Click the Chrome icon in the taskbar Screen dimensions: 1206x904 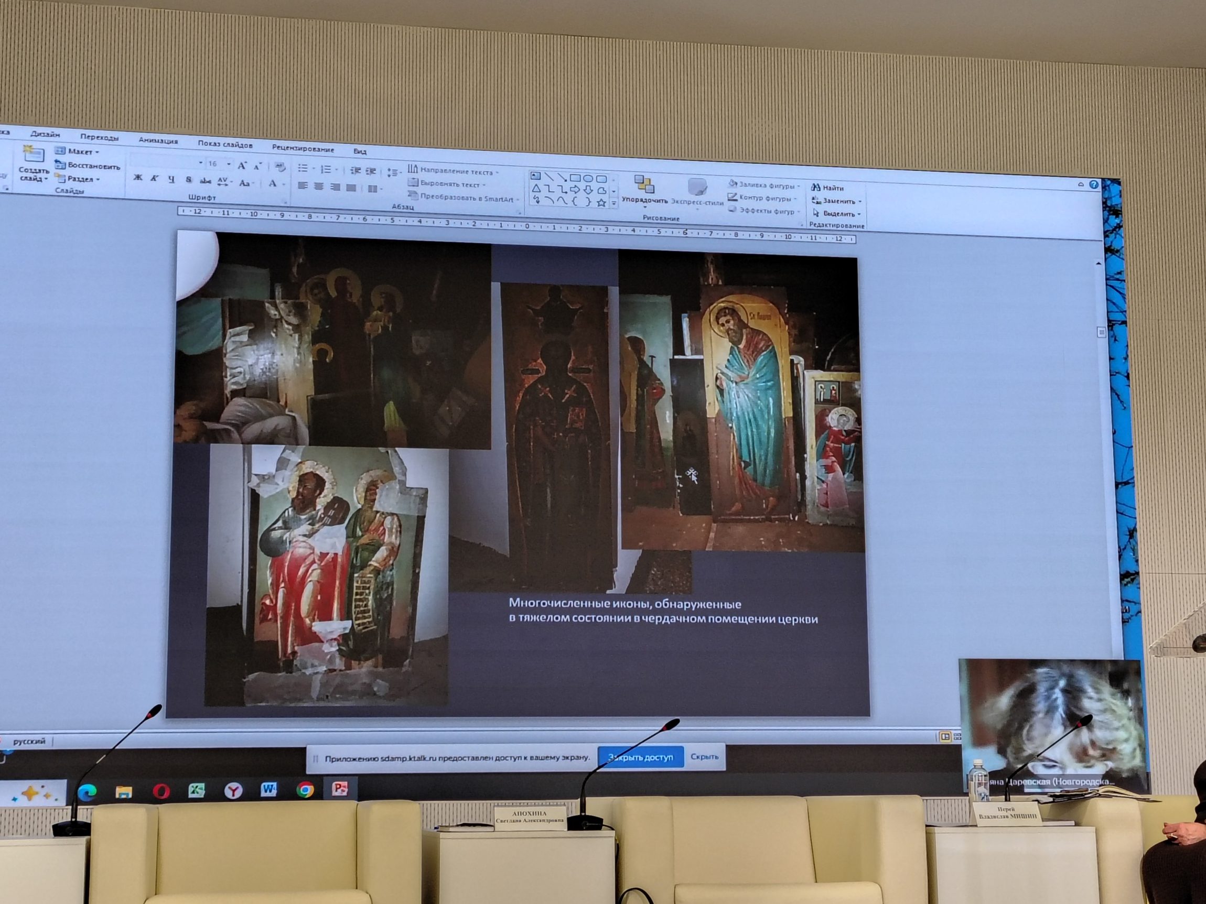coord(305,790)
